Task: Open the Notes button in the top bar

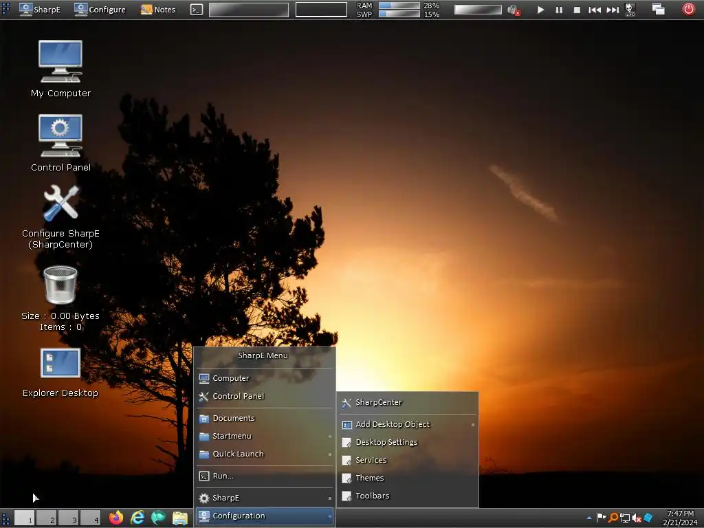Action: pos(158,10)
